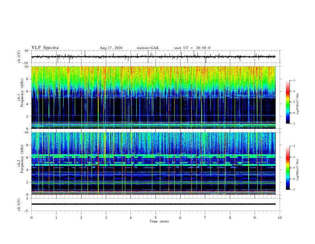Click the top ch.1 color bar's -3 label

point(293,80)
